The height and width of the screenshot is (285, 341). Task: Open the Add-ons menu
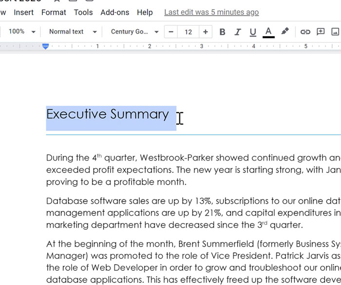point(115,12)
